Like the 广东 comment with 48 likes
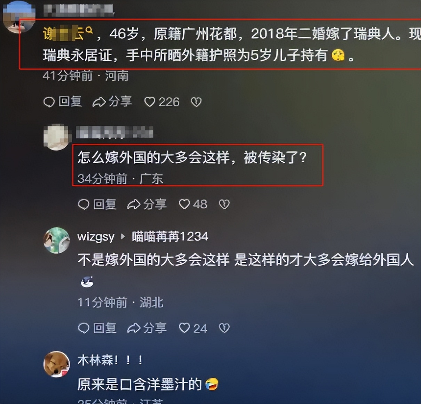The height and width of the screenshot is (404, 421). 193,204
